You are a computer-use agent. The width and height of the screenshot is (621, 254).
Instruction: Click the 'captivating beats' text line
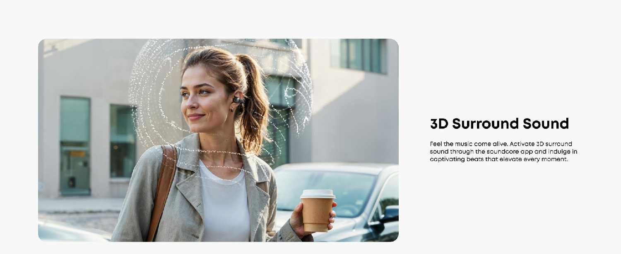498,159
